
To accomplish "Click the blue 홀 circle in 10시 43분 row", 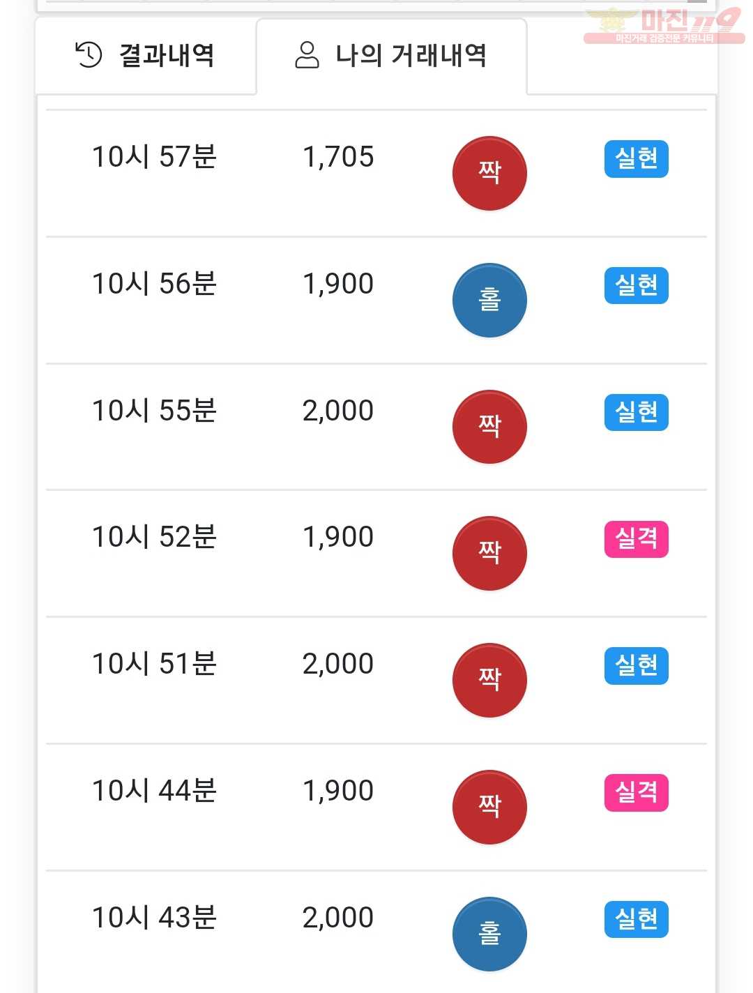I will (489, 934).
